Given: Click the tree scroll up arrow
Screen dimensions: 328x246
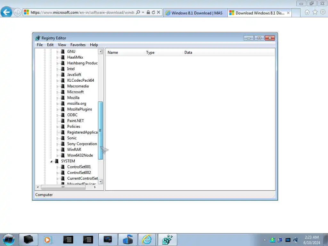Looking at the screenshot, I should pos(100,52).
